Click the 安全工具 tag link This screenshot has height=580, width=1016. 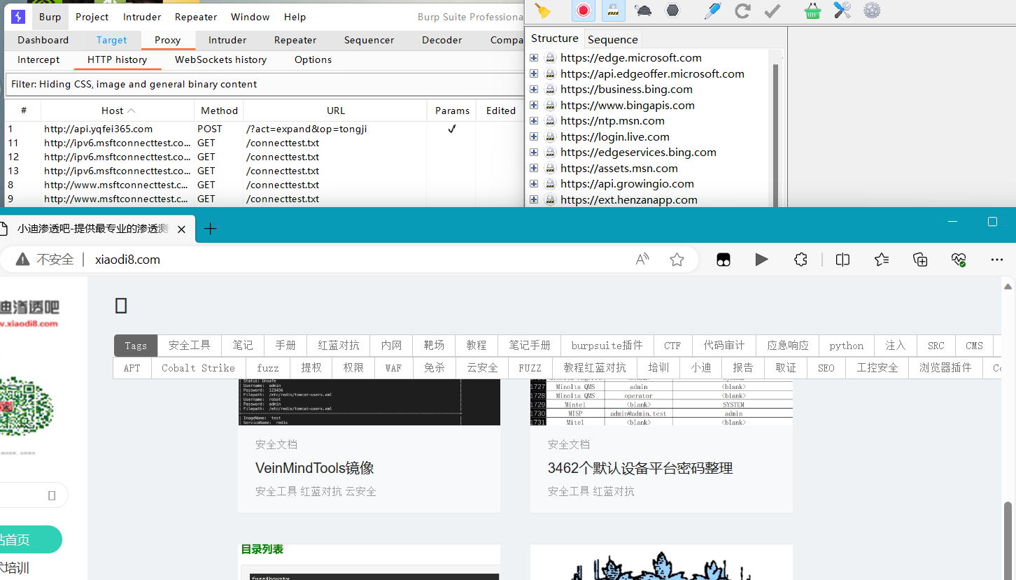coord(190,346)
